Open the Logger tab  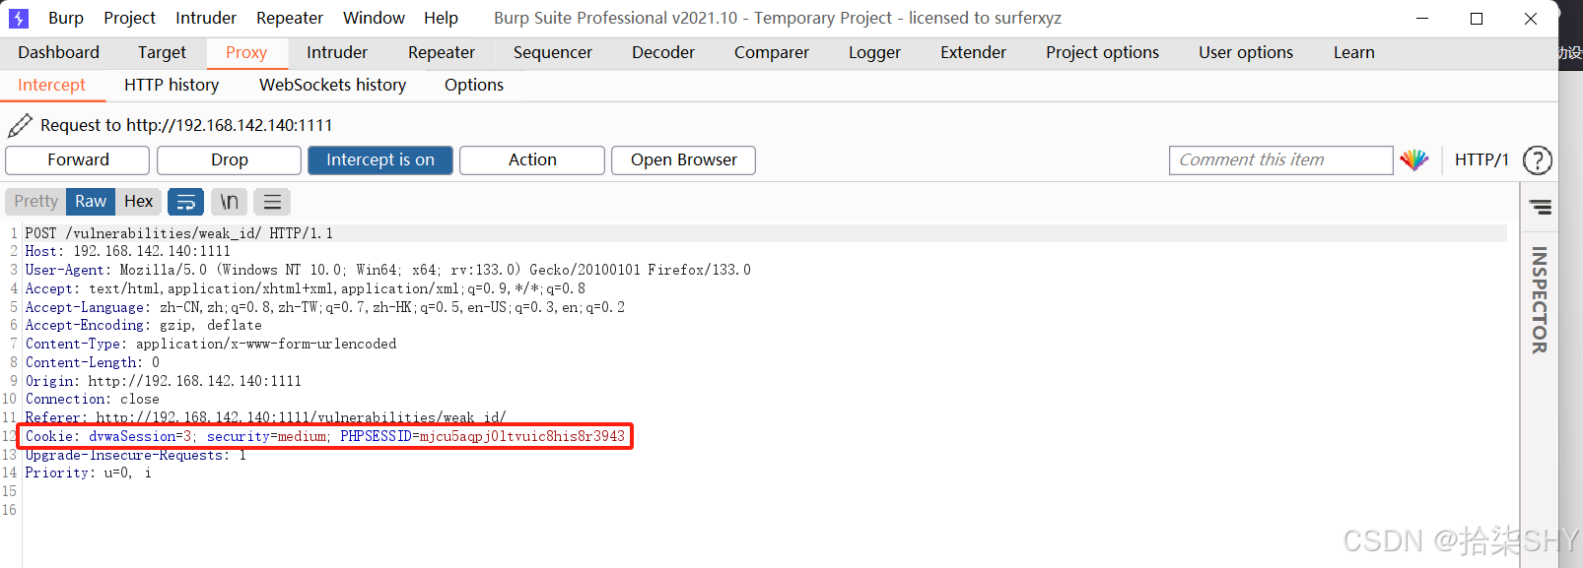tap(874, 52)
